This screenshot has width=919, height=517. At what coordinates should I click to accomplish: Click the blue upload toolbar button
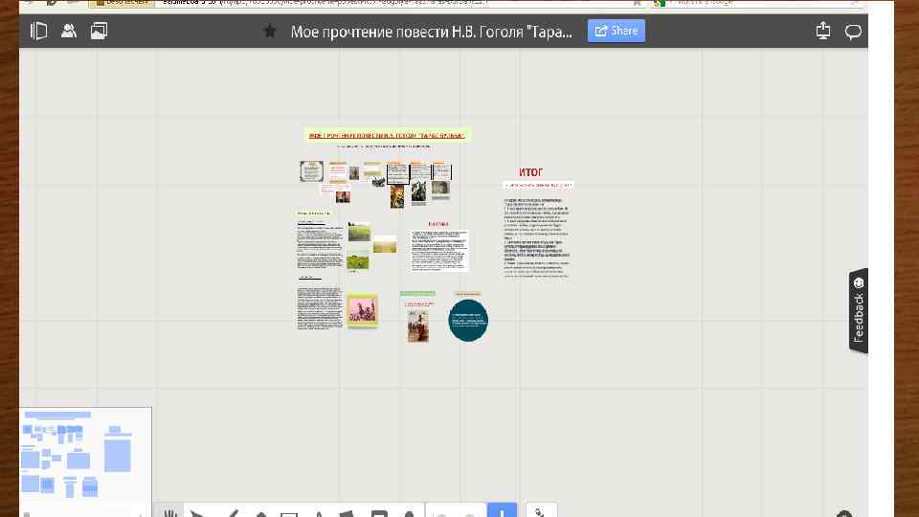503,510
